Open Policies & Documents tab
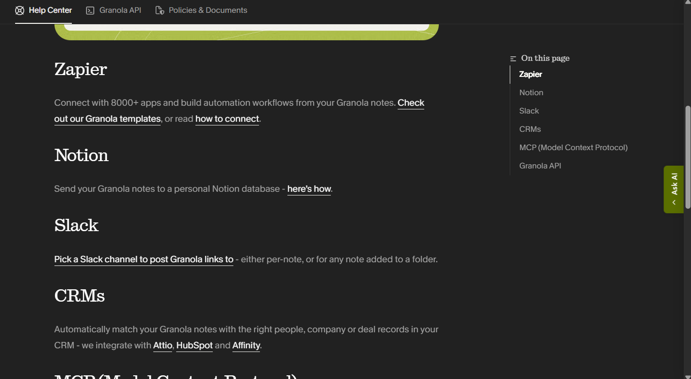691x379 pixels. [201, 11]
